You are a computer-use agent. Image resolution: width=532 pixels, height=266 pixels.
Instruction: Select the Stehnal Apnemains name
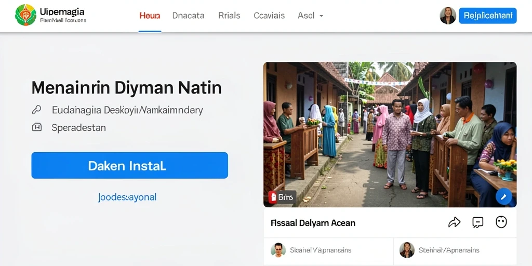[x=449, y=250]
